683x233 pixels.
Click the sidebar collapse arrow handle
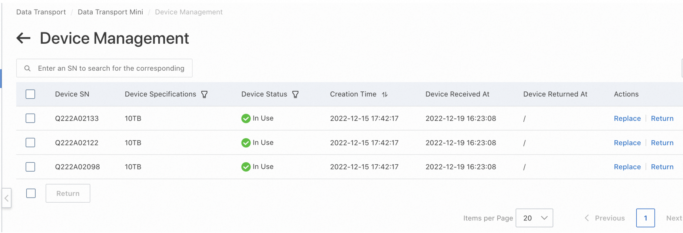coord(6,198)
